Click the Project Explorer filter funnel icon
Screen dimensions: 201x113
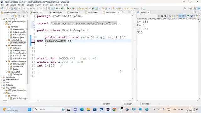19,16
